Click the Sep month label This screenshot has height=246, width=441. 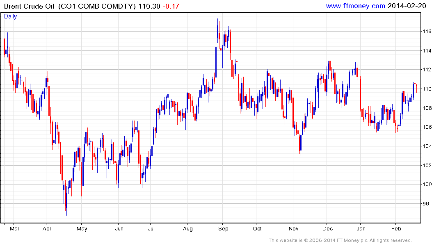click(223, 228)
